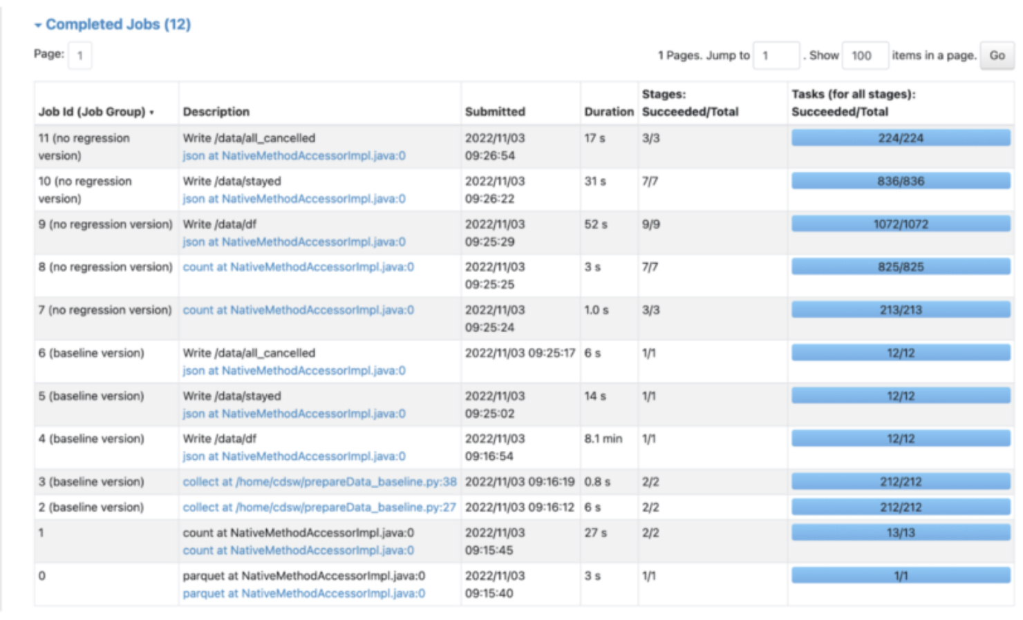This screenshot has height=620, width=1023.
Task: Sort by Submitted column header
Action: (495, 112)
